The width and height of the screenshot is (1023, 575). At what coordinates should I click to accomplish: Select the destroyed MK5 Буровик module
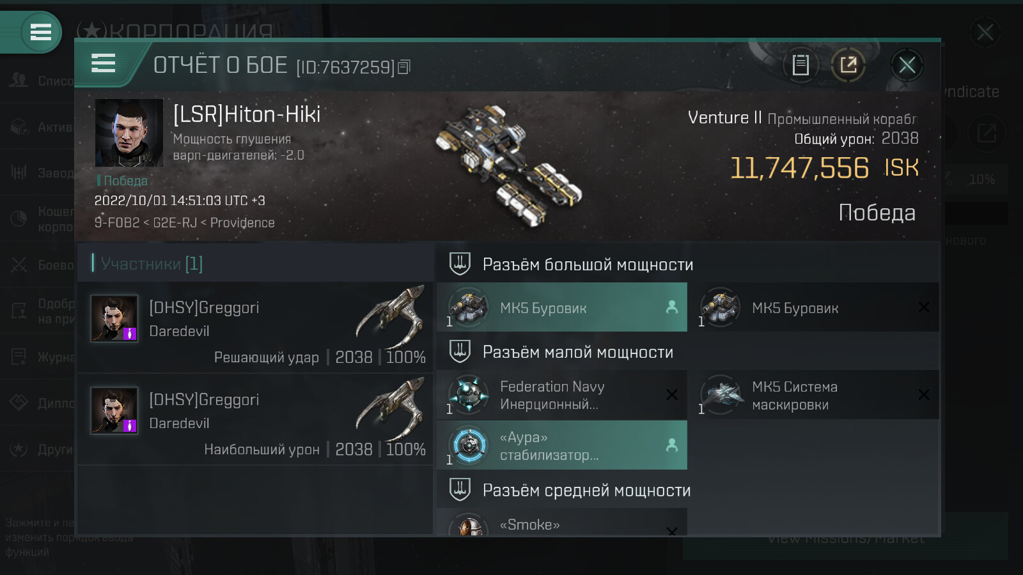click(x=814, y=307)
